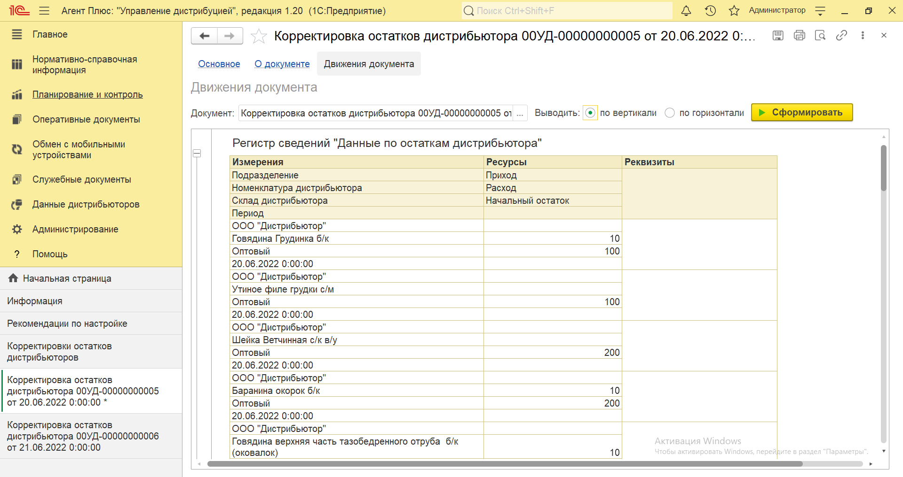Open favorites star in title bar
This screenshot has width=903, height=477.
click(x=734, y=10)
